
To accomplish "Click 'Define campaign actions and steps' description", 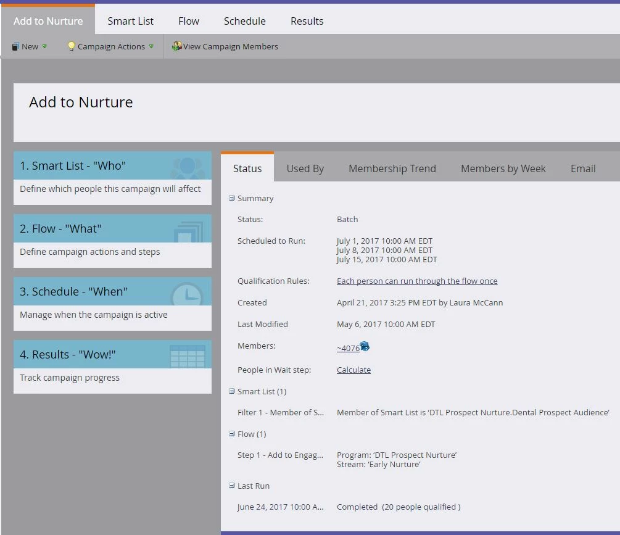I will 89,252.
